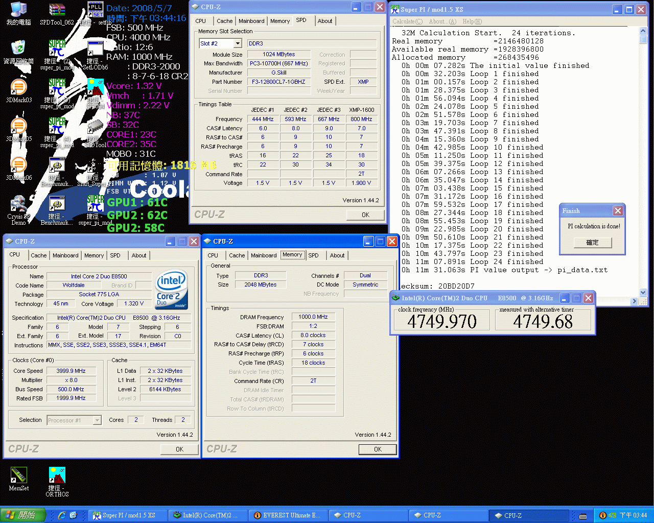Open Calculate(C) menu in Super PI
The width and height of the screenshot is (654, 523).
pos(407,21)
